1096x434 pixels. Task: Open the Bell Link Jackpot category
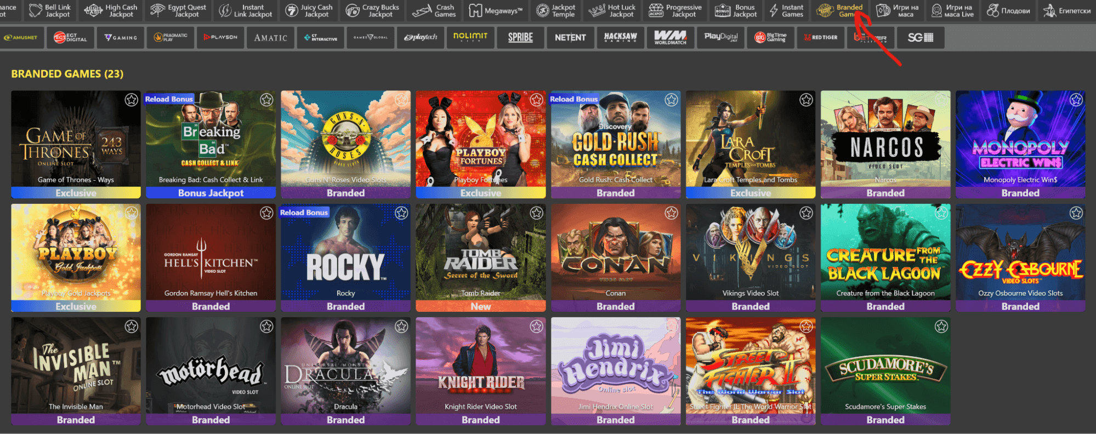coord(50,10)
